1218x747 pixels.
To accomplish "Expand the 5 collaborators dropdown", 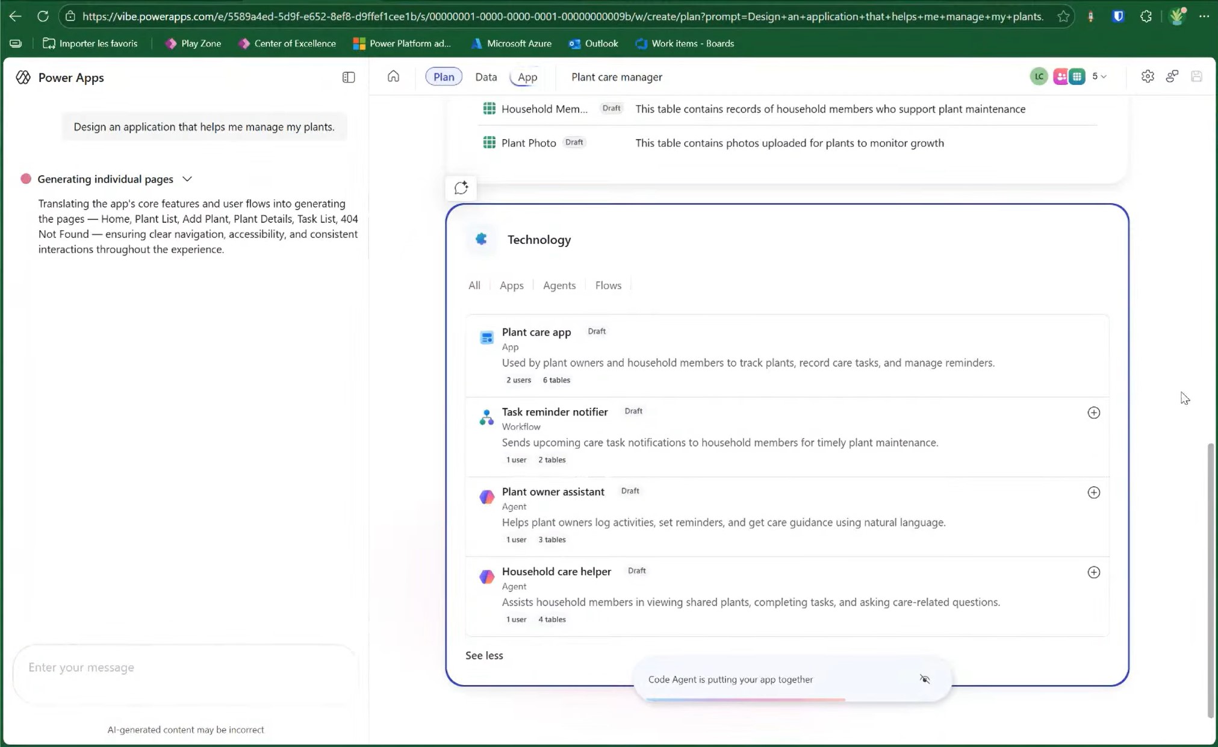I will click(x=1099, y=77).
